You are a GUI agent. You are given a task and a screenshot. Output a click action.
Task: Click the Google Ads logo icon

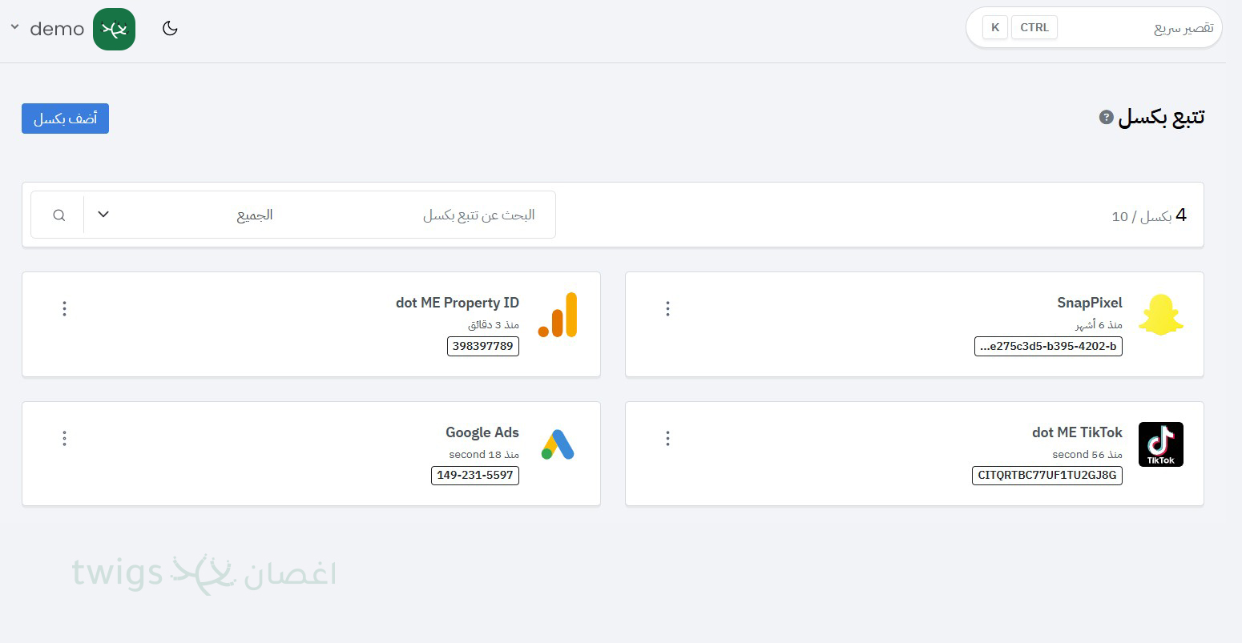pyautogui.click(x=558, y=444)
